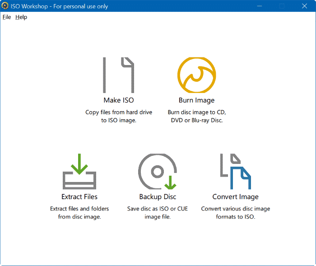Close the ISO Workshop window
Image resolution: width=316 pixels, height=266 pixels.
click(x=305, y=6)
